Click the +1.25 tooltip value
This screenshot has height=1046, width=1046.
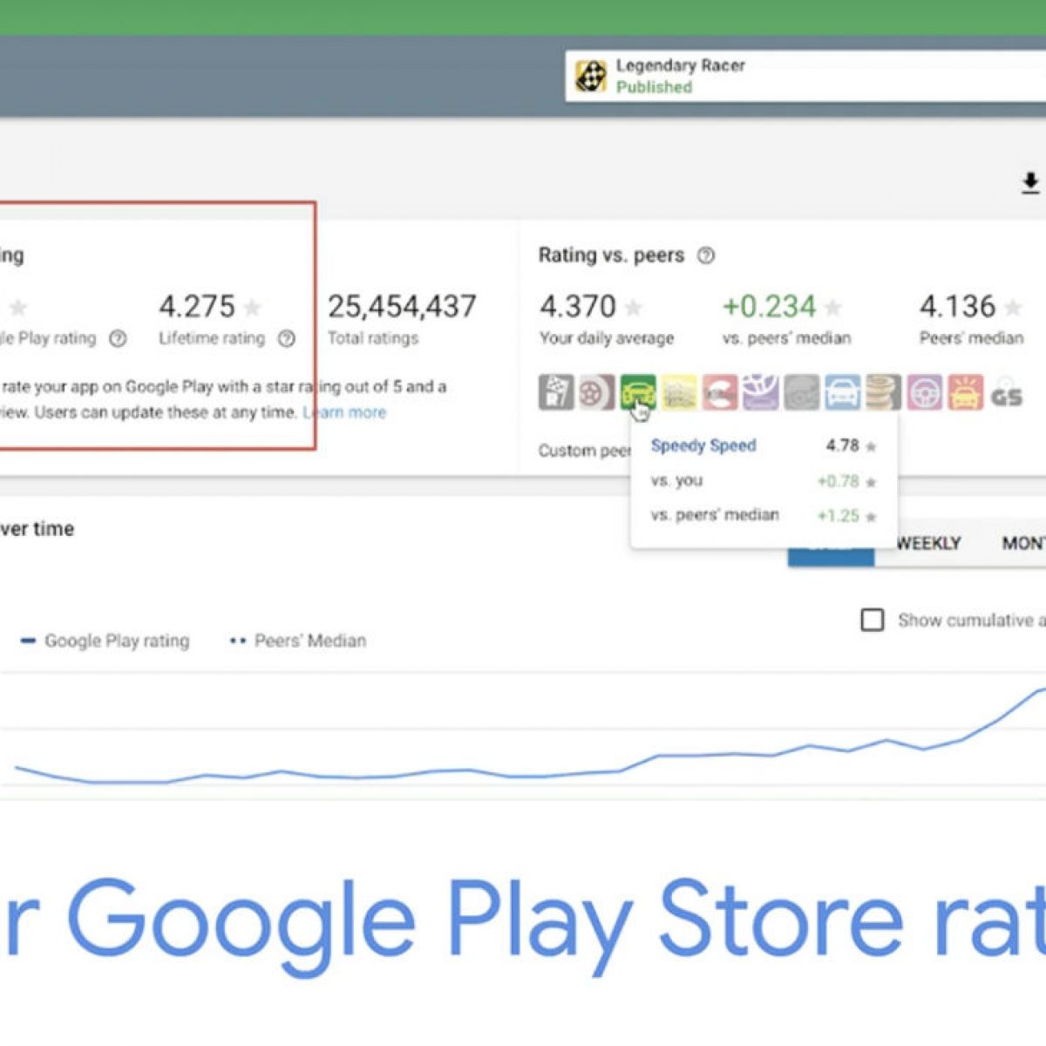click(x=838, y=516)
